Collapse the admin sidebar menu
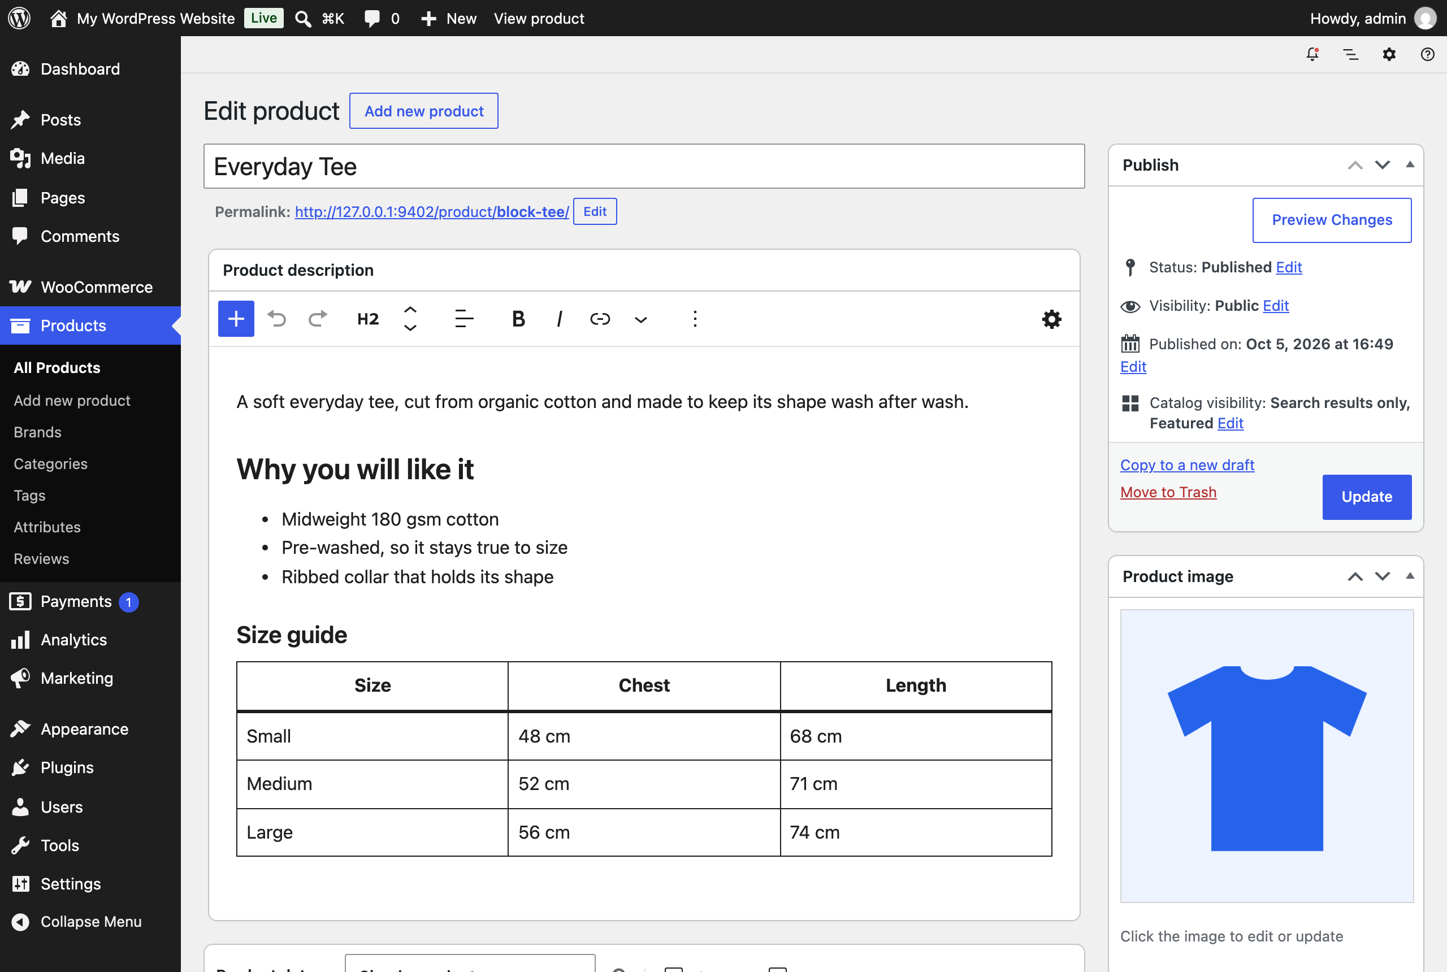 [90, 922]
